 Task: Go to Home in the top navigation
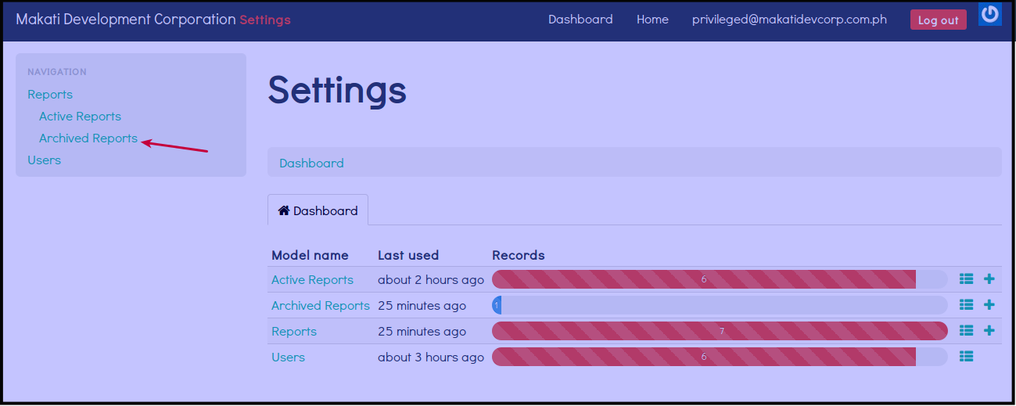(652, 20)
